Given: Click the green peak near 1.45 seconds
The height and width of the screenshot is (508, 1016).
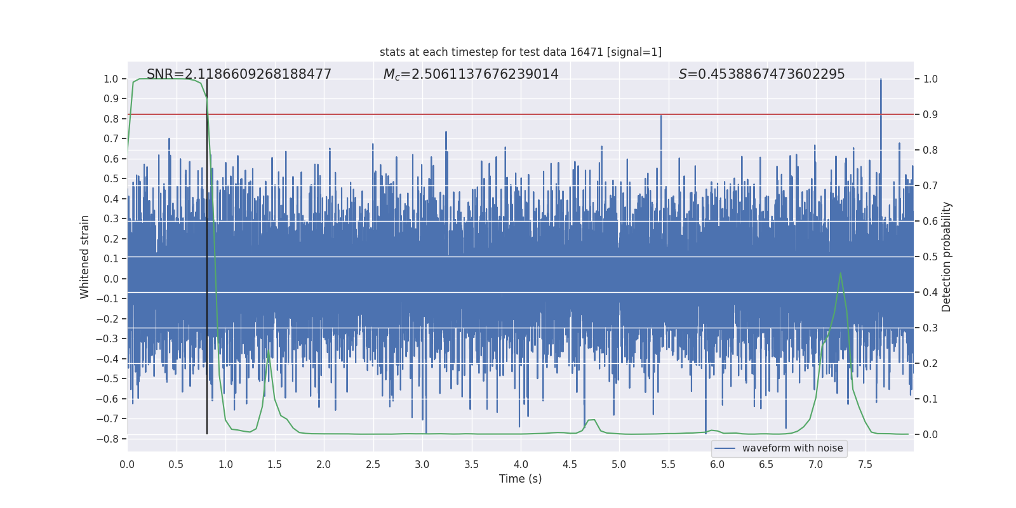Looking at the screenshot, I should point(268,351).
